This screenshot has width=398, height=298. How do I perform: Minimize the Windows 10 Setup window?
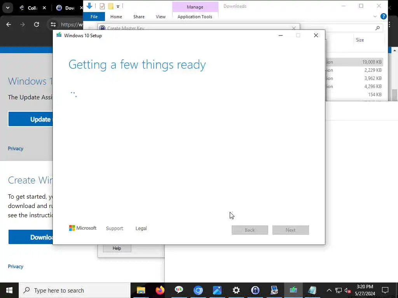tap(281, 35)
